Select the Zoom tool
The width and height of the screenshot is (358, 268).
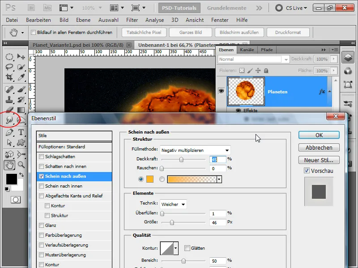tap(21, 164)
